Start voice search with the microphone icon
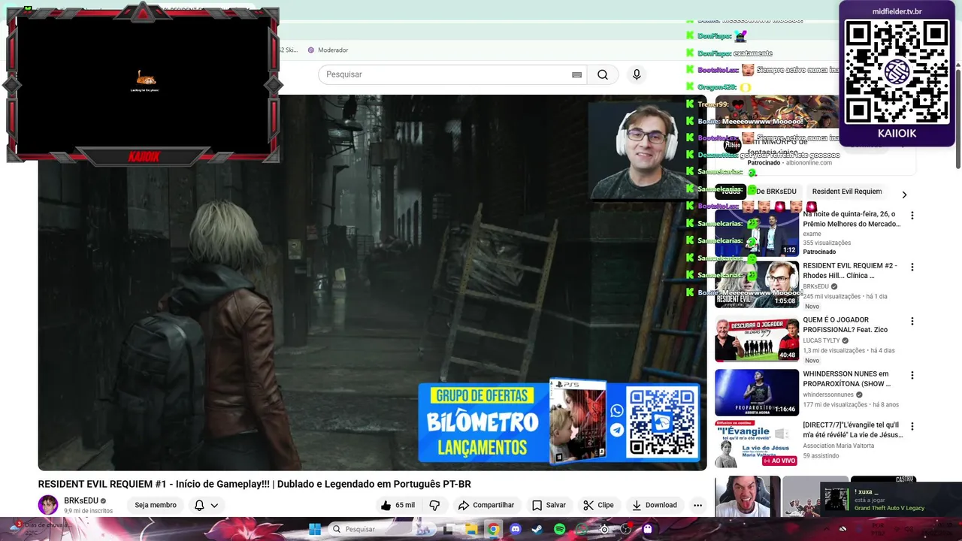962x541 pixels. (637, 74)
